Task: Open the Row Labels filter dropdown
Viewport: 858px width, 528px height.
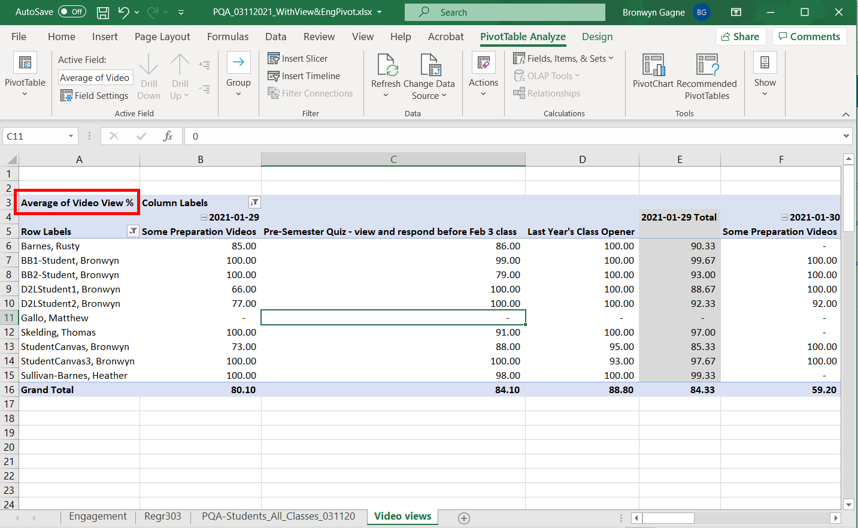Action: click(x=133, y=231)
